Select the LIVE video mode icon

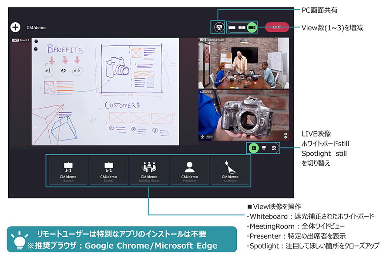point(254,148)
